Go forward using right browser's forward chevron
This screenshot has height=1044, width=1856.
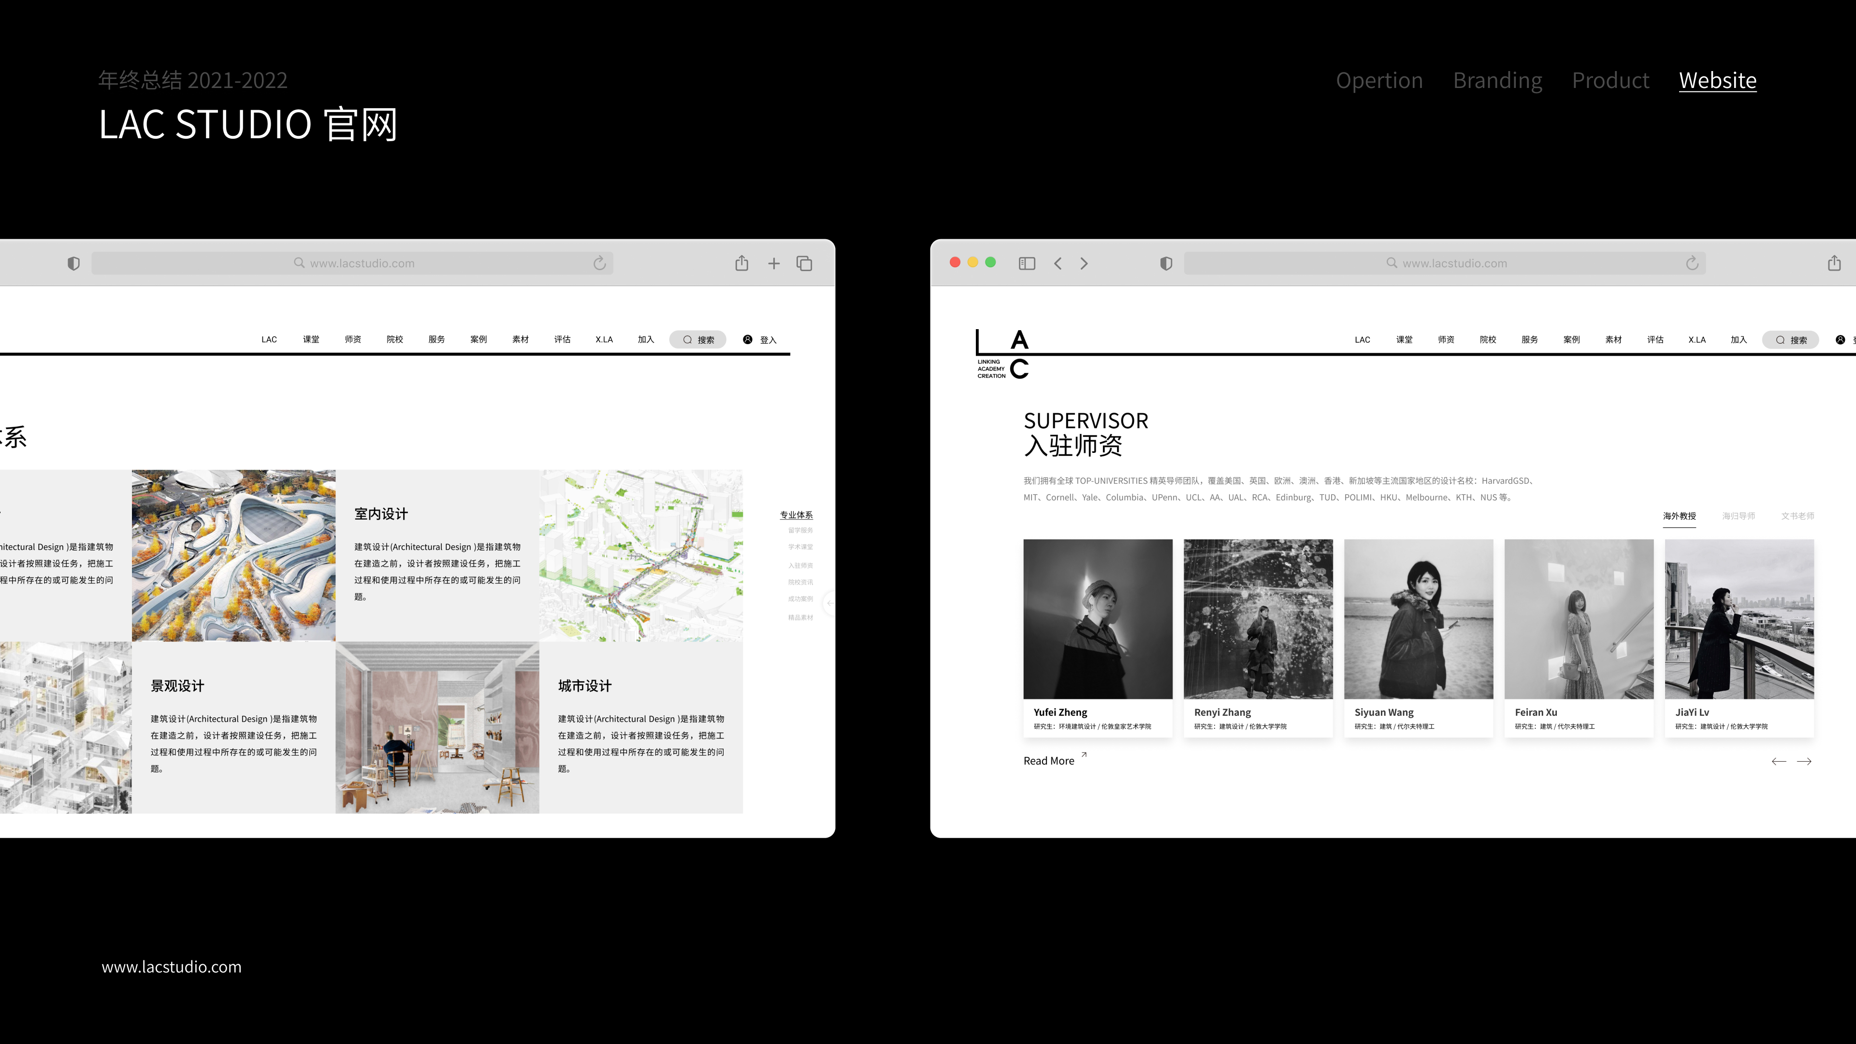(x=1084, y=264)
